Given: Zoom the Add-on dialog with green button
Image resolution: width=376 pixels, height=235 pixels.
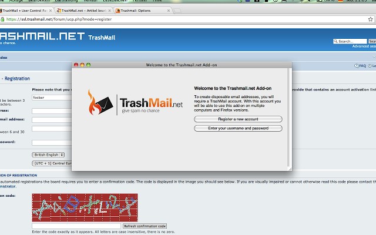Looking at the screenshot, I should click(89, 65).
